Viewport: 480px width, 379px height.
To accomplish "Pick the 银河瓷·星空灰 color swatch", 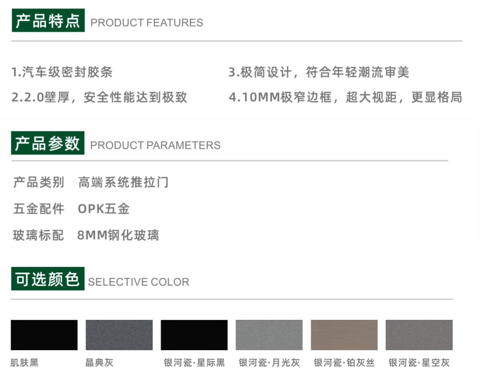I will tap(419, 335).
